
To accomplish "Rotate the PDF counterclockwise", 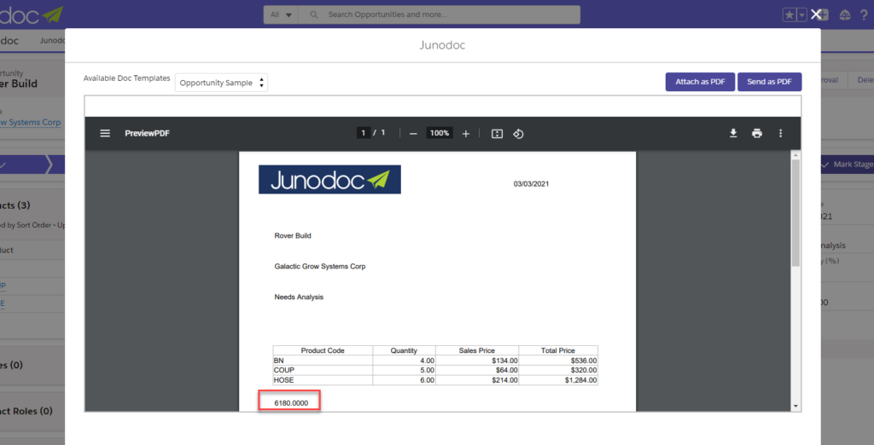I will [518, 134].
